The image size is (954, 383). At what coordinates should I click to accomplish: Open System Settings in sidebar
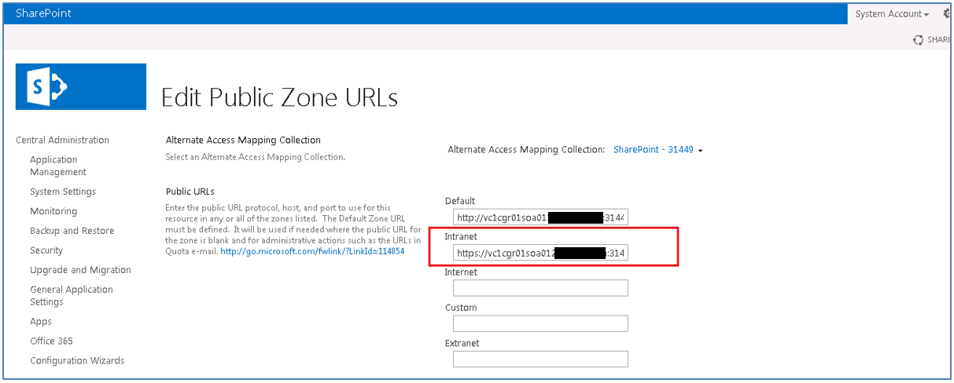pyautogui.click(x=63, y=191)
